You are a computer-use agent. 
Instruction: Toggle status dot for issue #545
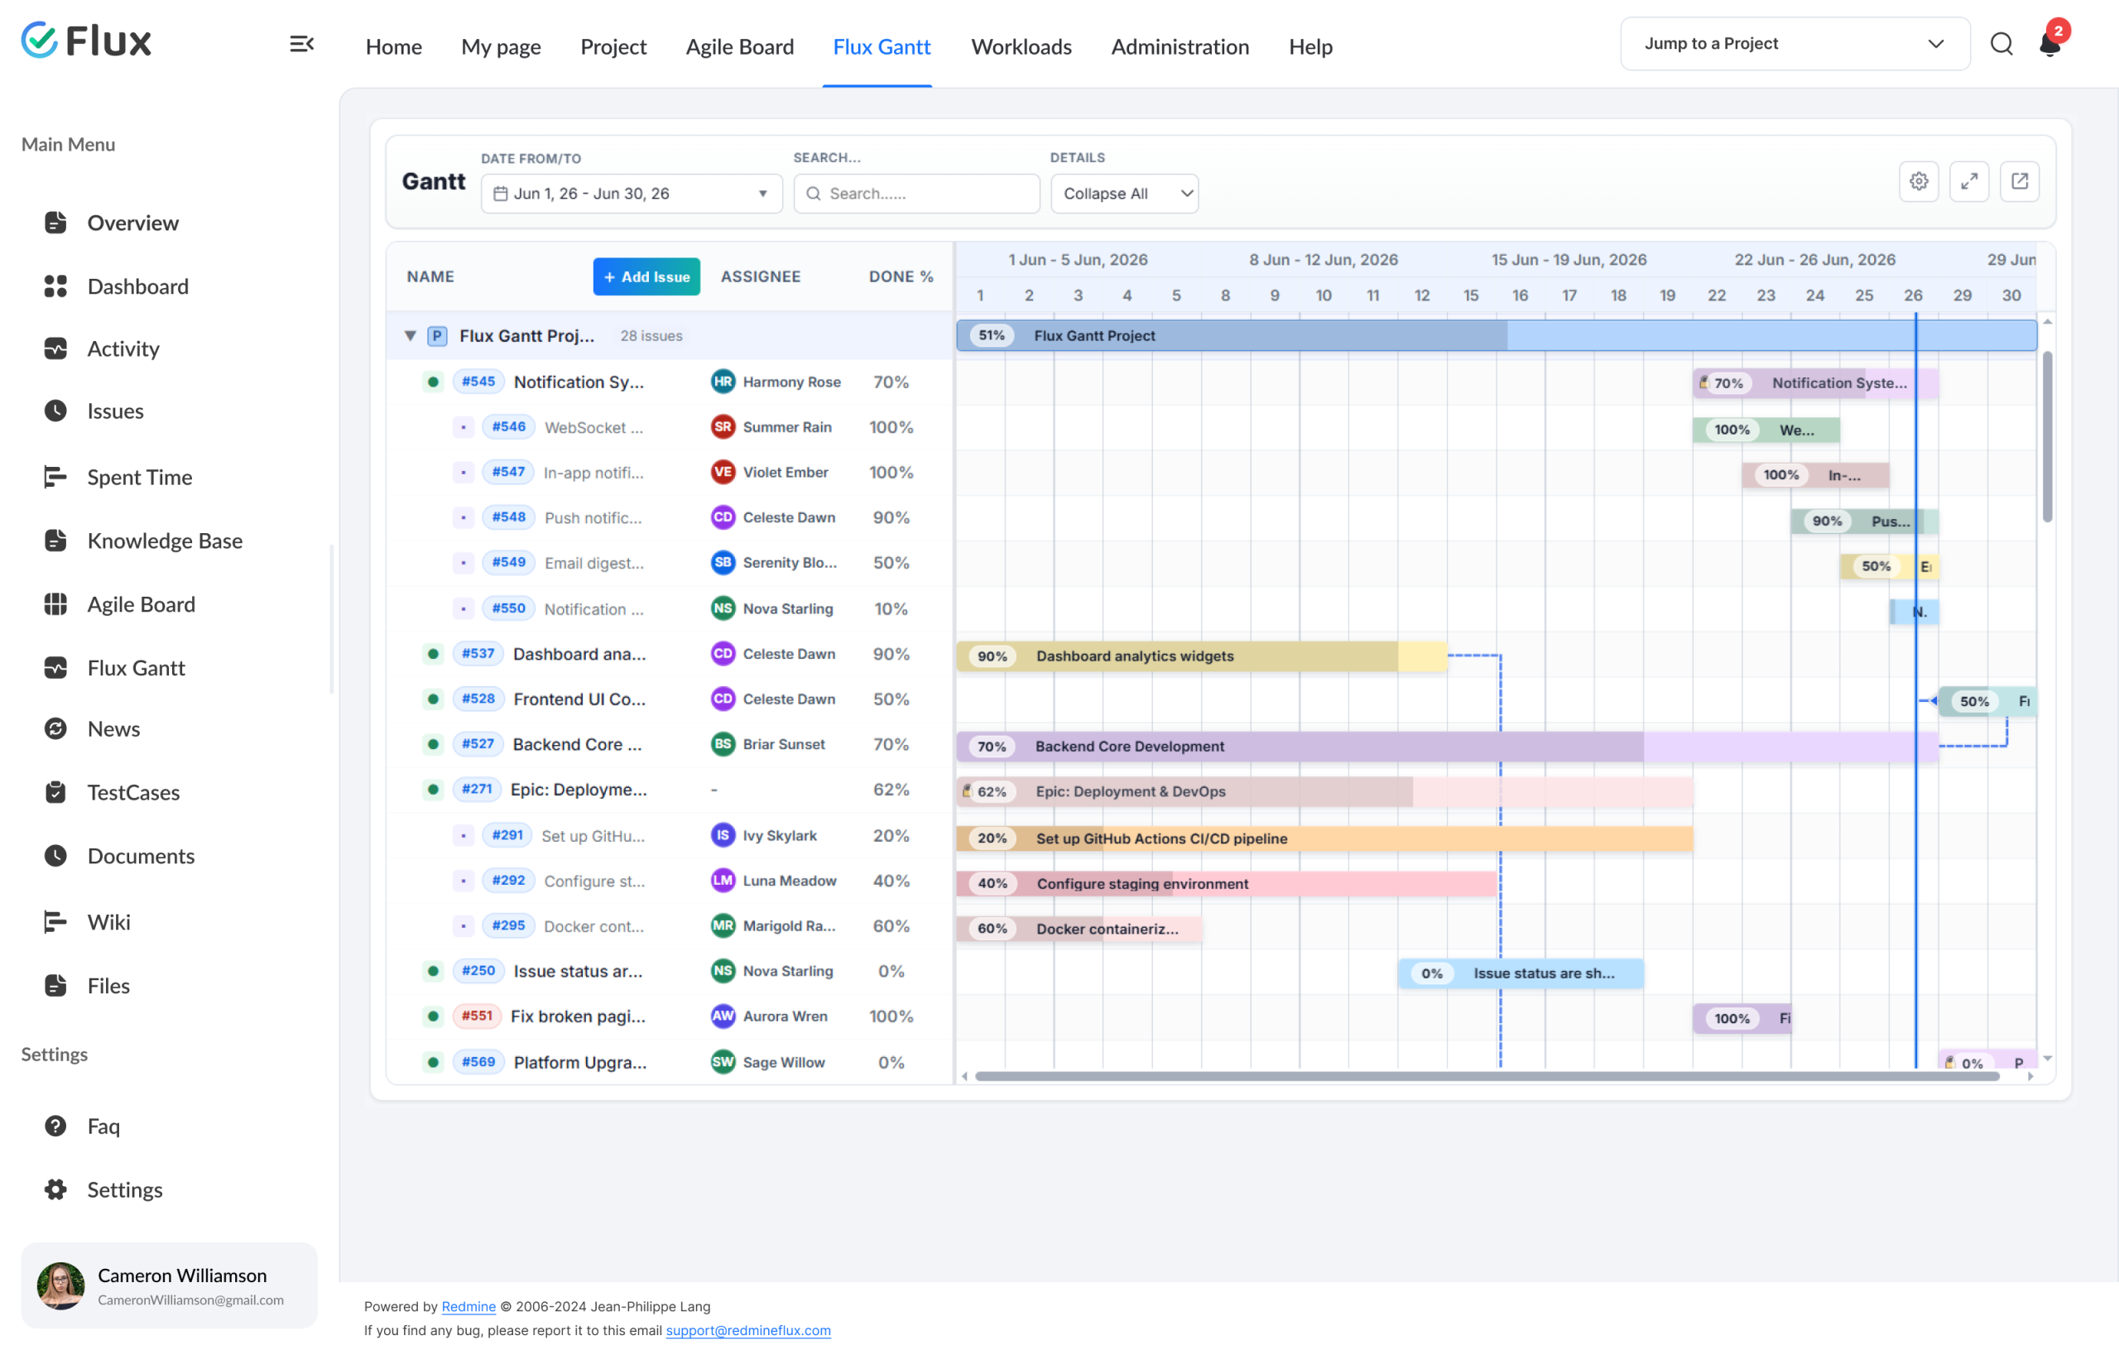coord(433,381)
